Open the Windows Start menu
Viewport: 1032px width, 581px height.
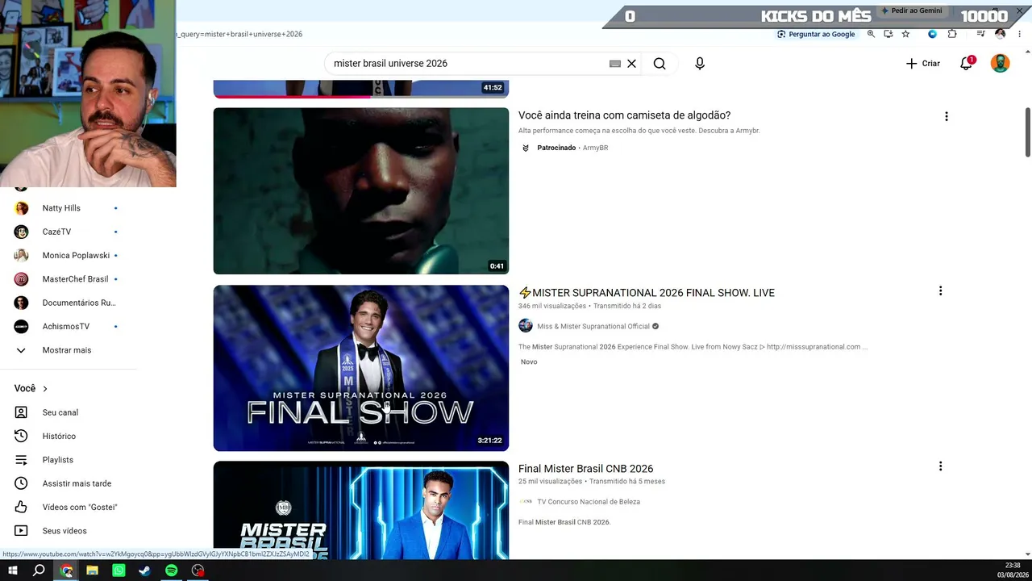(13, 571)
